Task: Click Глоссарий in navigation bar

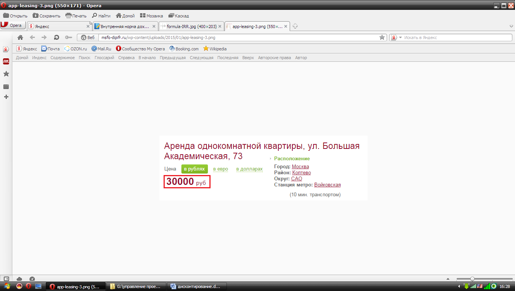Action: tap(105, 58)
